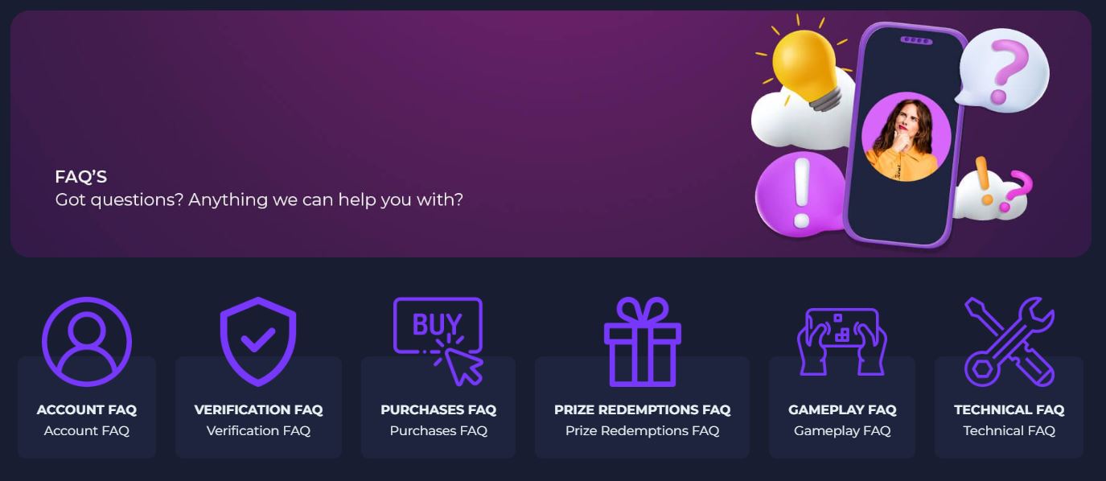Image resolution: width=1106 pixels, height=481 pixels.
Task: Click the Account FAQ subtitle text
Action: 87,430
